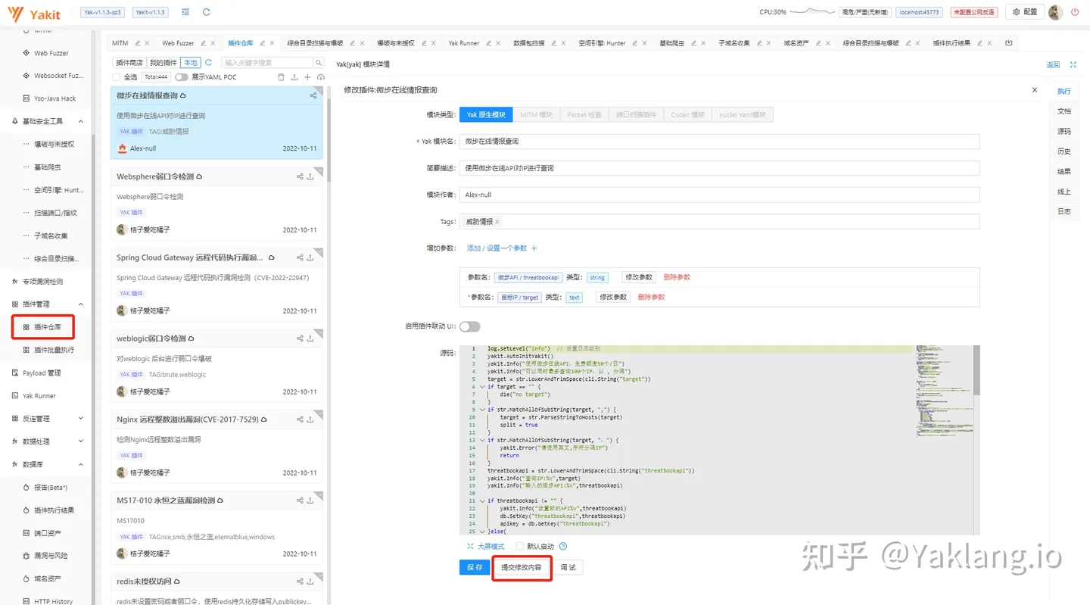Click the 大屏模式 large screen link
Screen dimensions: 1090x605
click(x=485, y=547)
